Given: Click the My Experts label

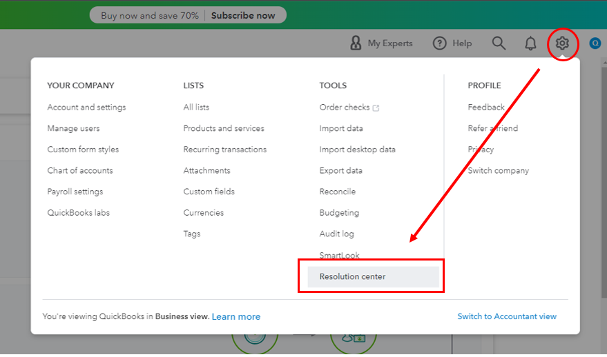Looking at the screenshot, I should 390,43.
